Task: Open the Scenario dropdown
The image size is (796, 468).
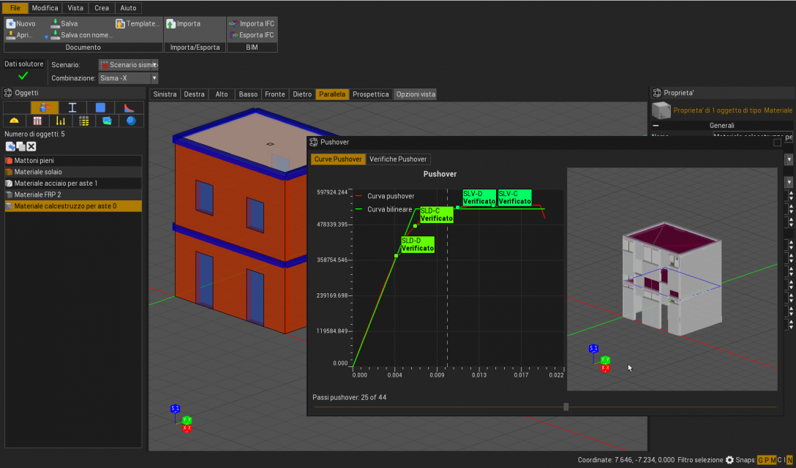Action: point(129,65)
